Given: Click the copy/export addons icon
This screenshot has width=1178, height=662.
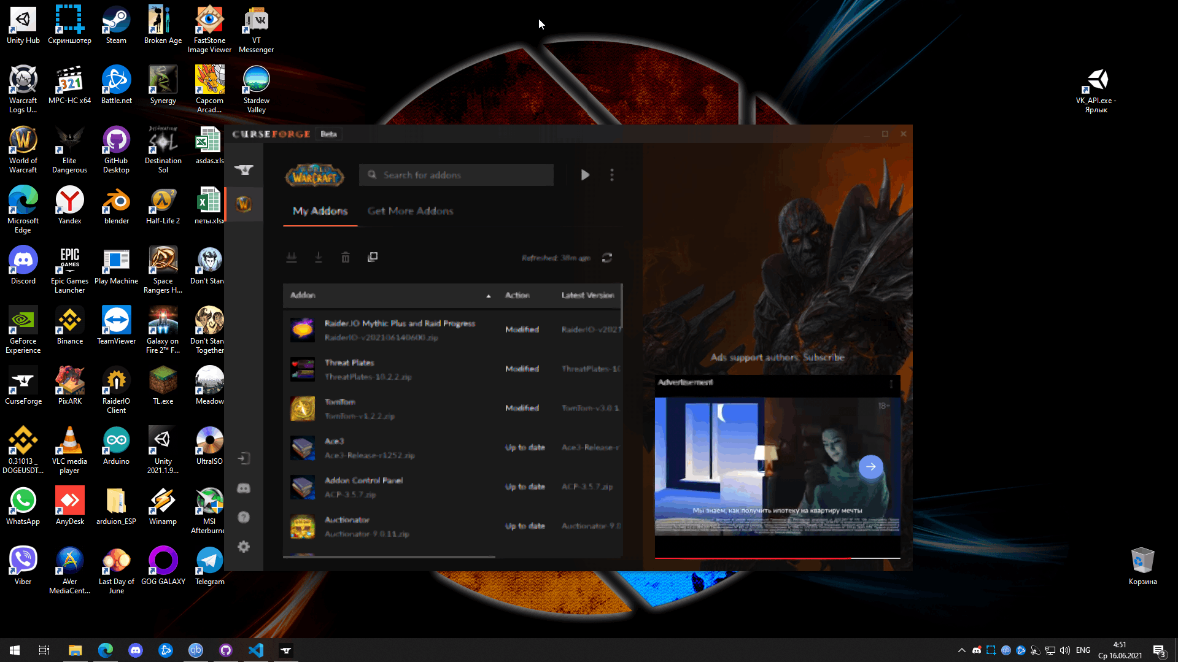Looking at the screenshot, I should [x=373, y=257].
